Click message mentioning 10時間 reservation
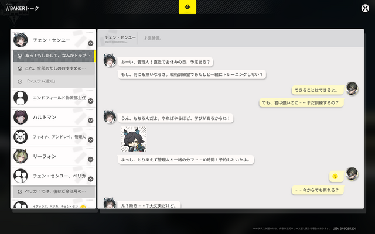 [x=186, y=160]
